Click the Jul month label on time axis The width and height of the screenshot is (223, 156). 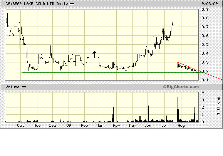tap(165, 126)
